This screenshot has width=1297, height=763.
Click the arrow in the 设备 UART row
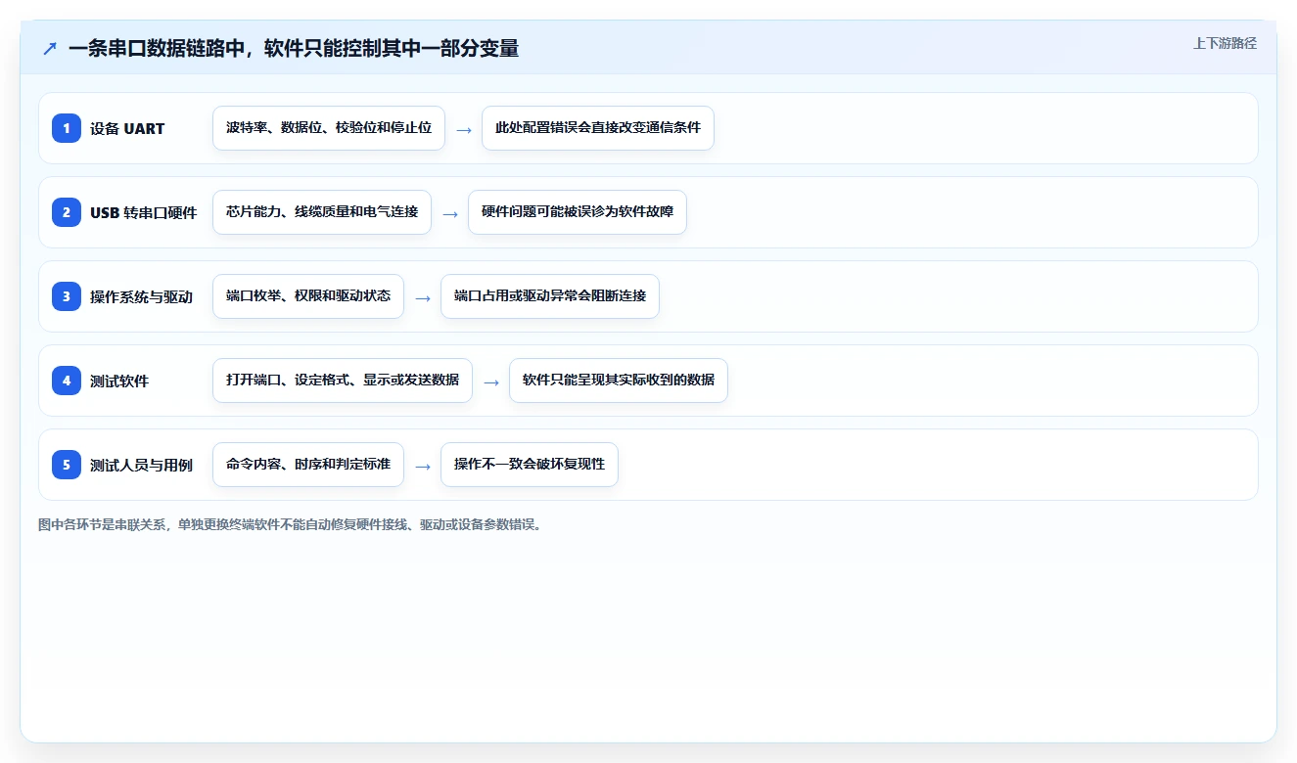[x=464, y=129]
